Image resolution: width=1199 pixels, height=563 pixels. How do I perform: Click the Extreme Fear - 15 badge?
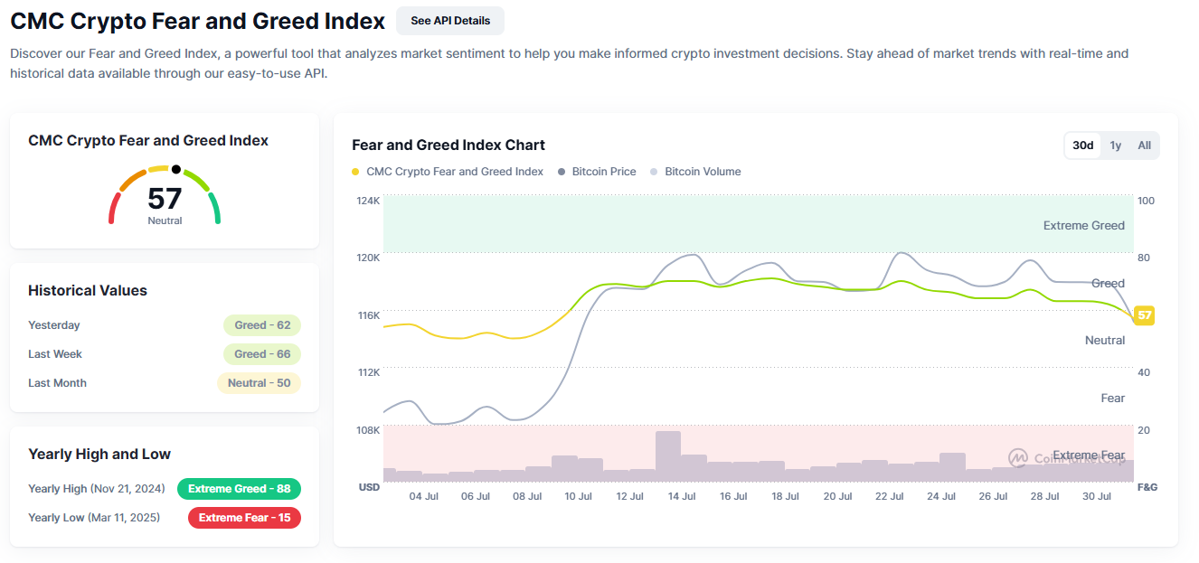[244, 518]
